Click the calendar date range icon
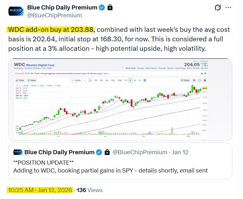This screenshot has width=243, height=199. coord(145,80)
